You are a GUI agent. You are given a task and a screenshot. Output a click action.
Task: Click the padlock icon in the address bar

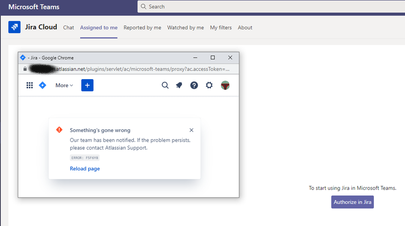(25, 69)
